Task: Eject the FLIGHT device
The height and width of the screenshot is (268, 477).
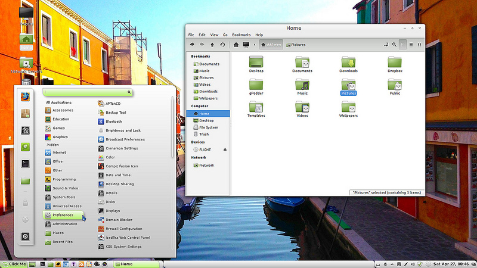Action: tap(225, 149)
